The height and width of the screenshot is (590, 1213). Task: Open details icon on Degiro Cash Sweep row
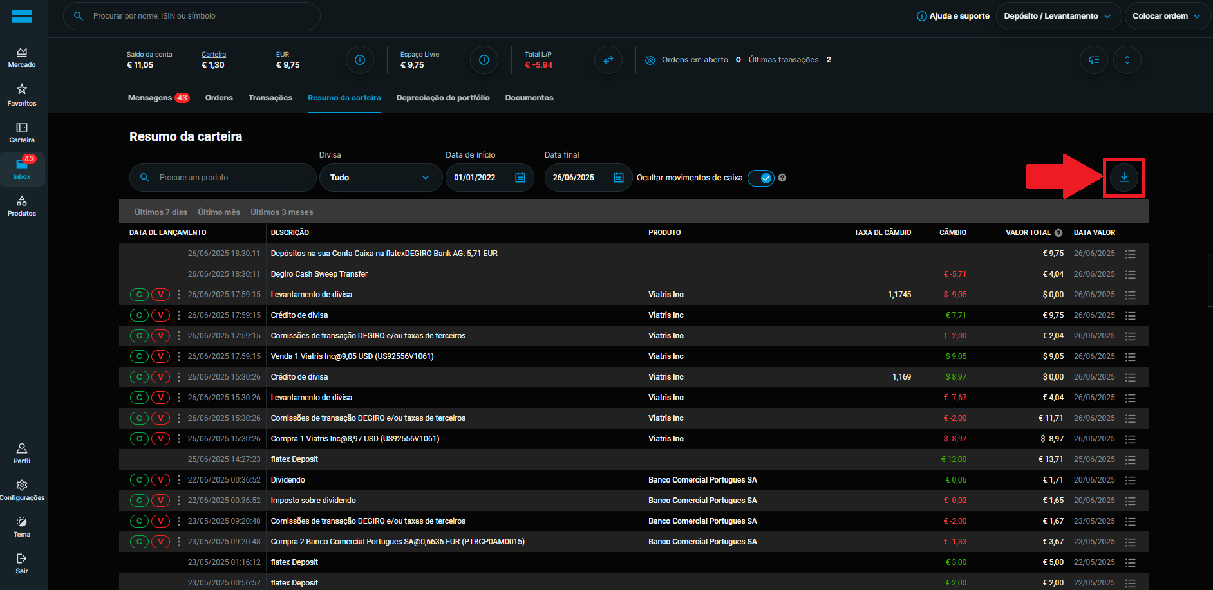tap(1130, 274)
